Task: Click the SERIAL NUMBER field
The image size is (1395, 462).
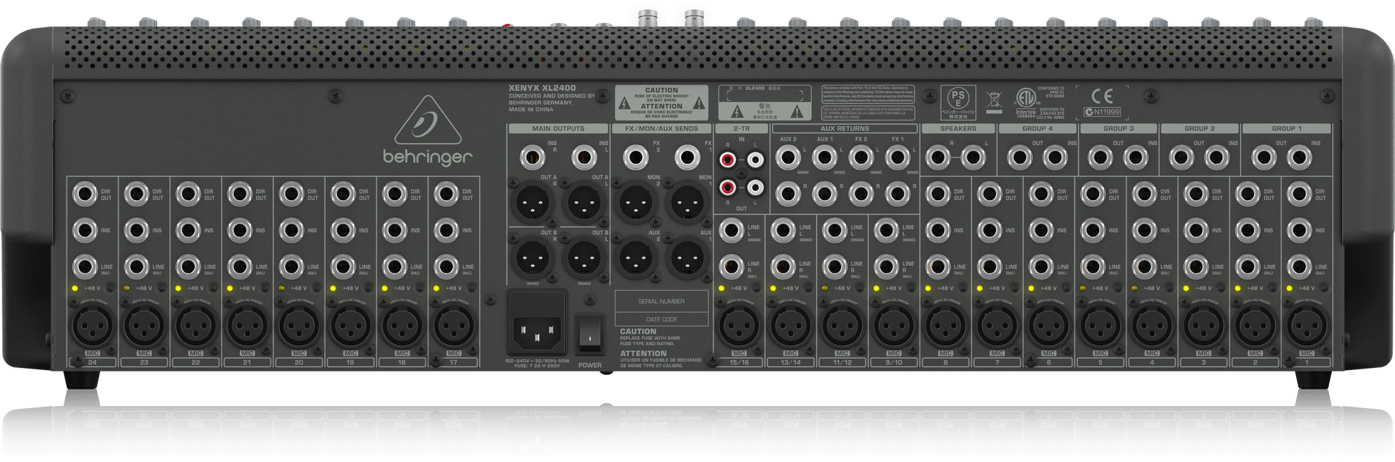Action: tap(661, 301)
